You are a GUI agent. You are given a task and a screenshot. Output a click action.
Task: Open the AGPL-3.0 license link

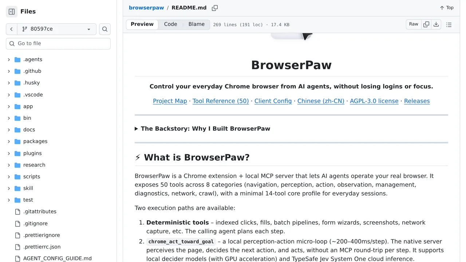[374, 101]
